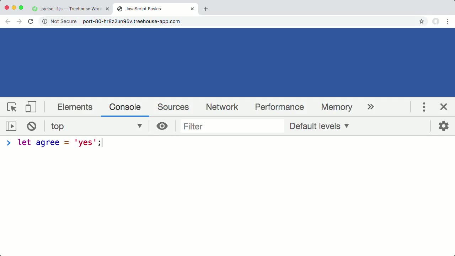Open the top frame context dropdown

pyautogui.click(x=96, y=126)
